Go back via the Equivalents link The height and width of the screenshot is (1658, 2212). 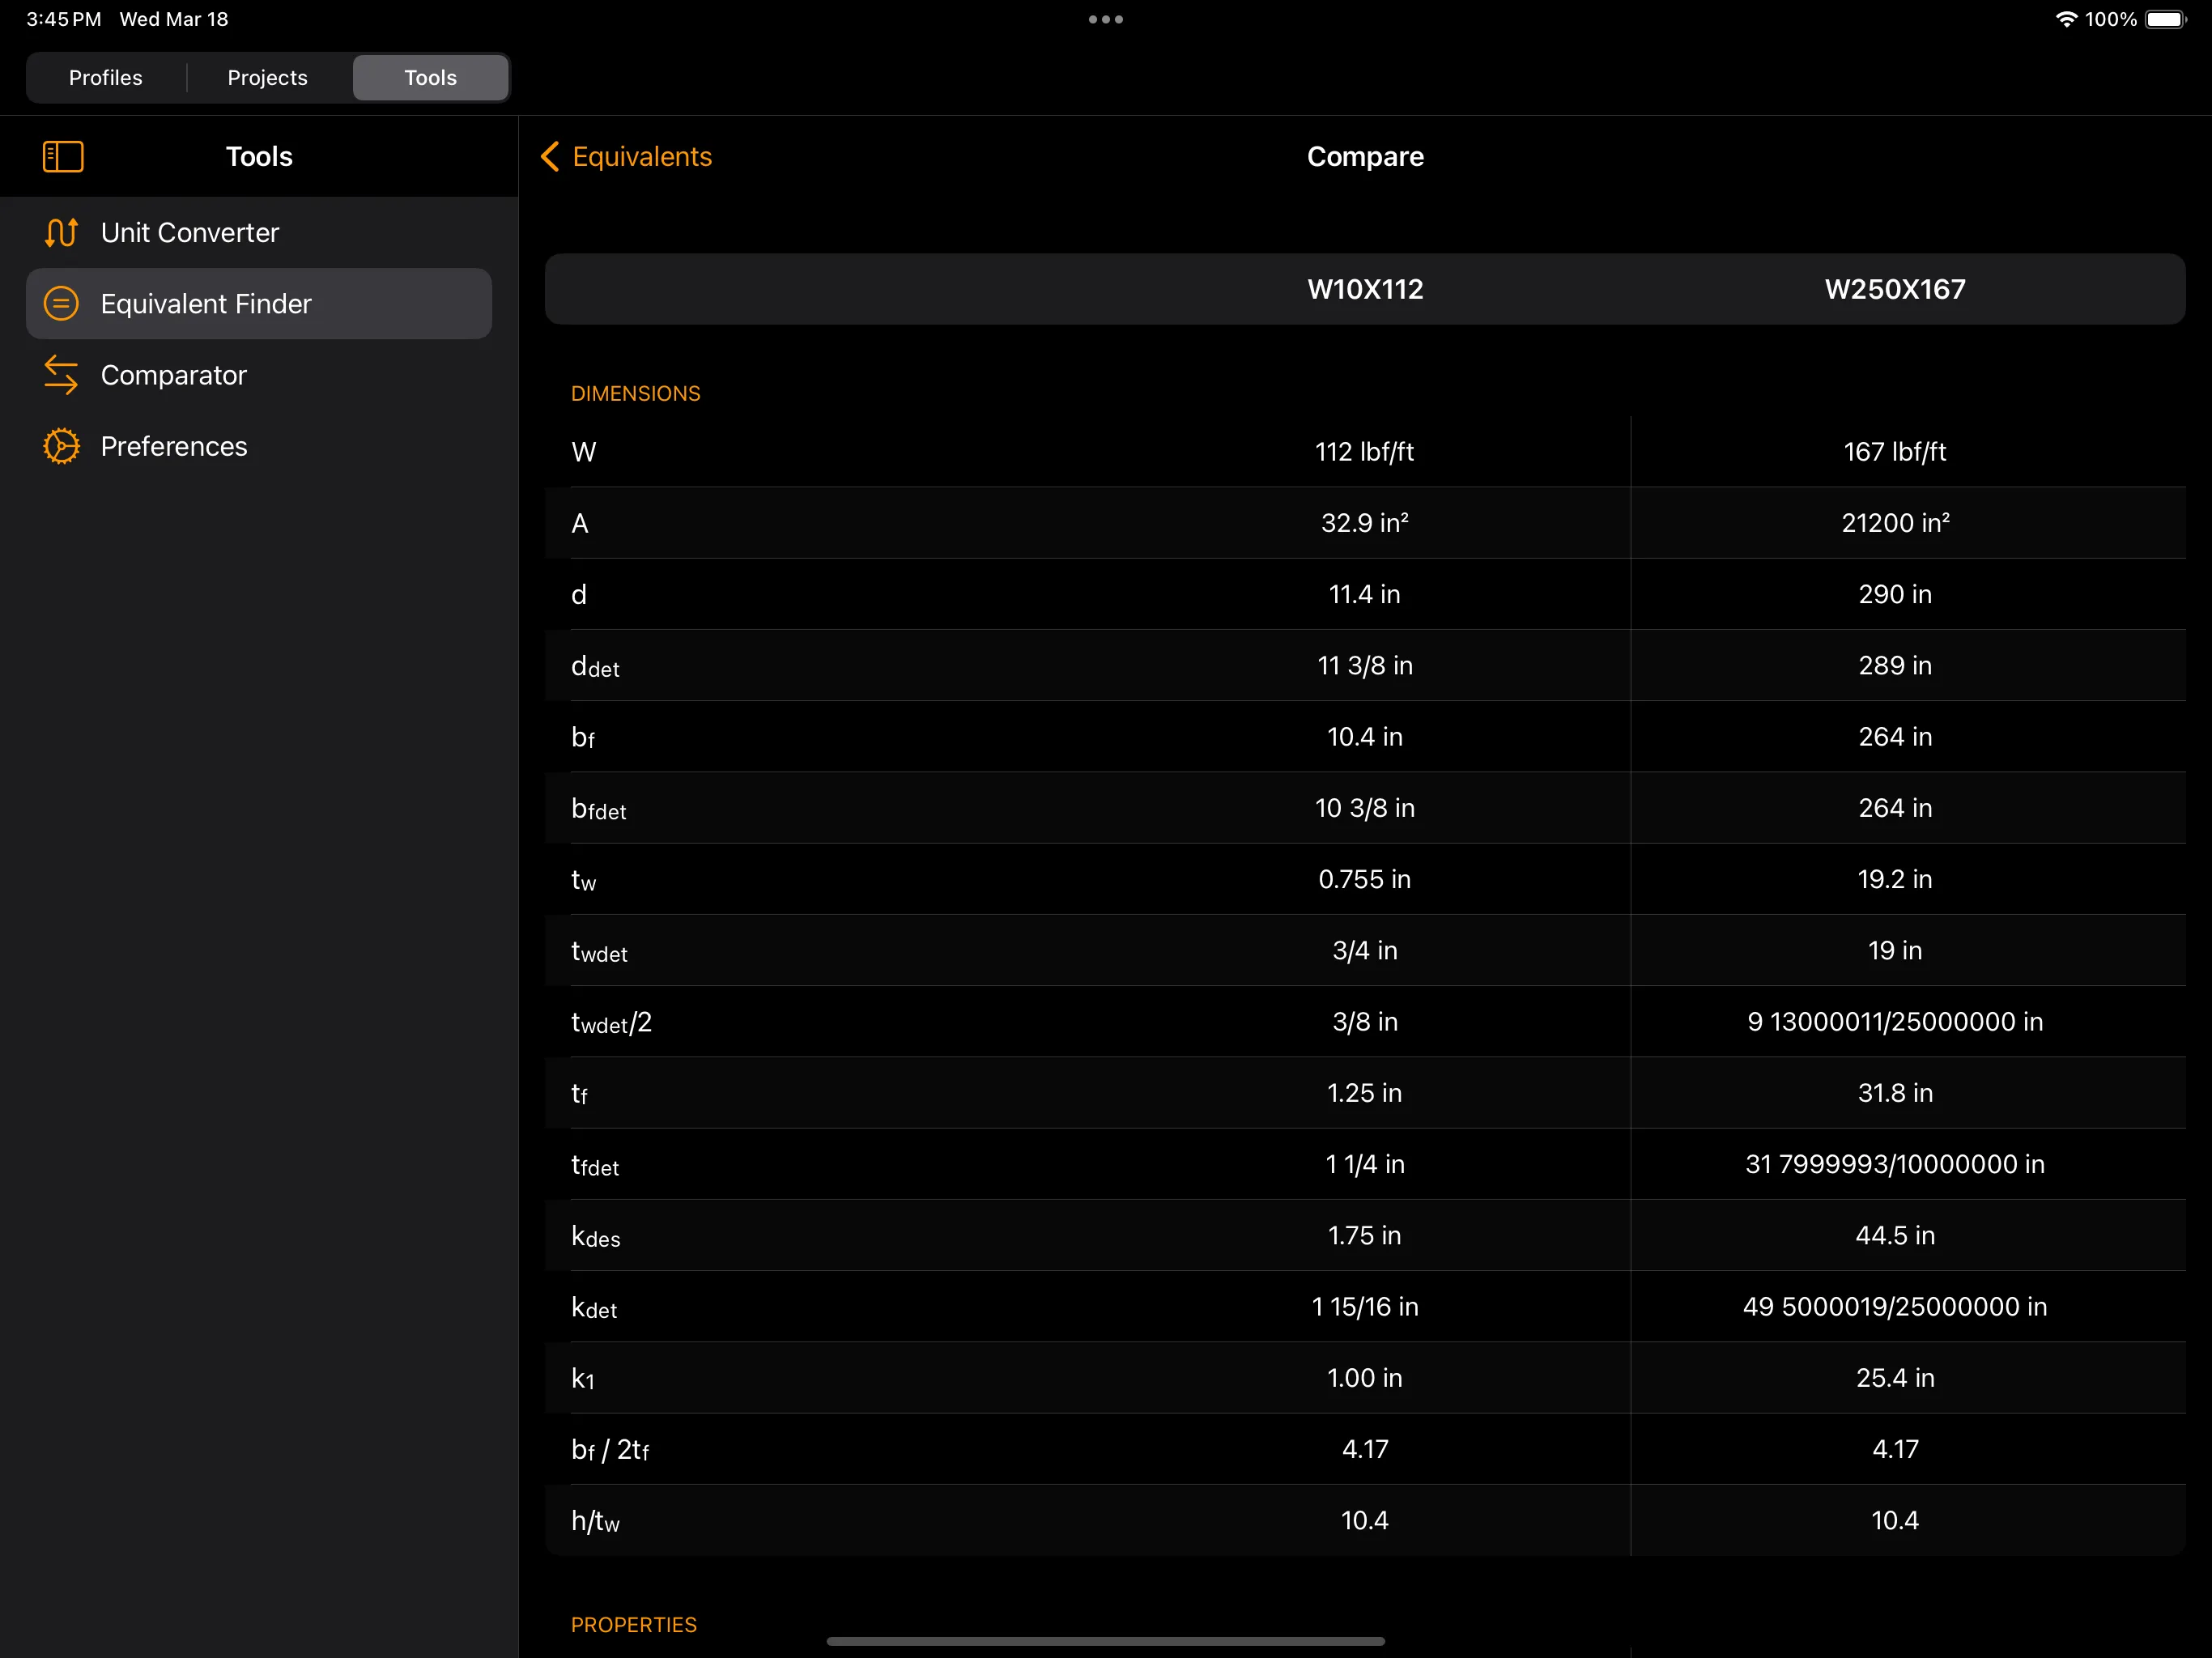[641, 156]
